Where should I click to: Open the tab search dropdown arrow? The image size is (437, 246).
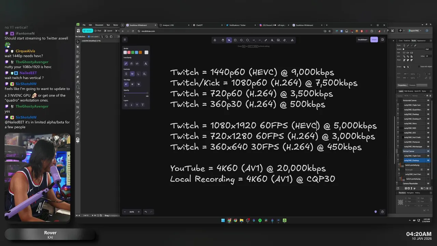(x=123, y=25)
